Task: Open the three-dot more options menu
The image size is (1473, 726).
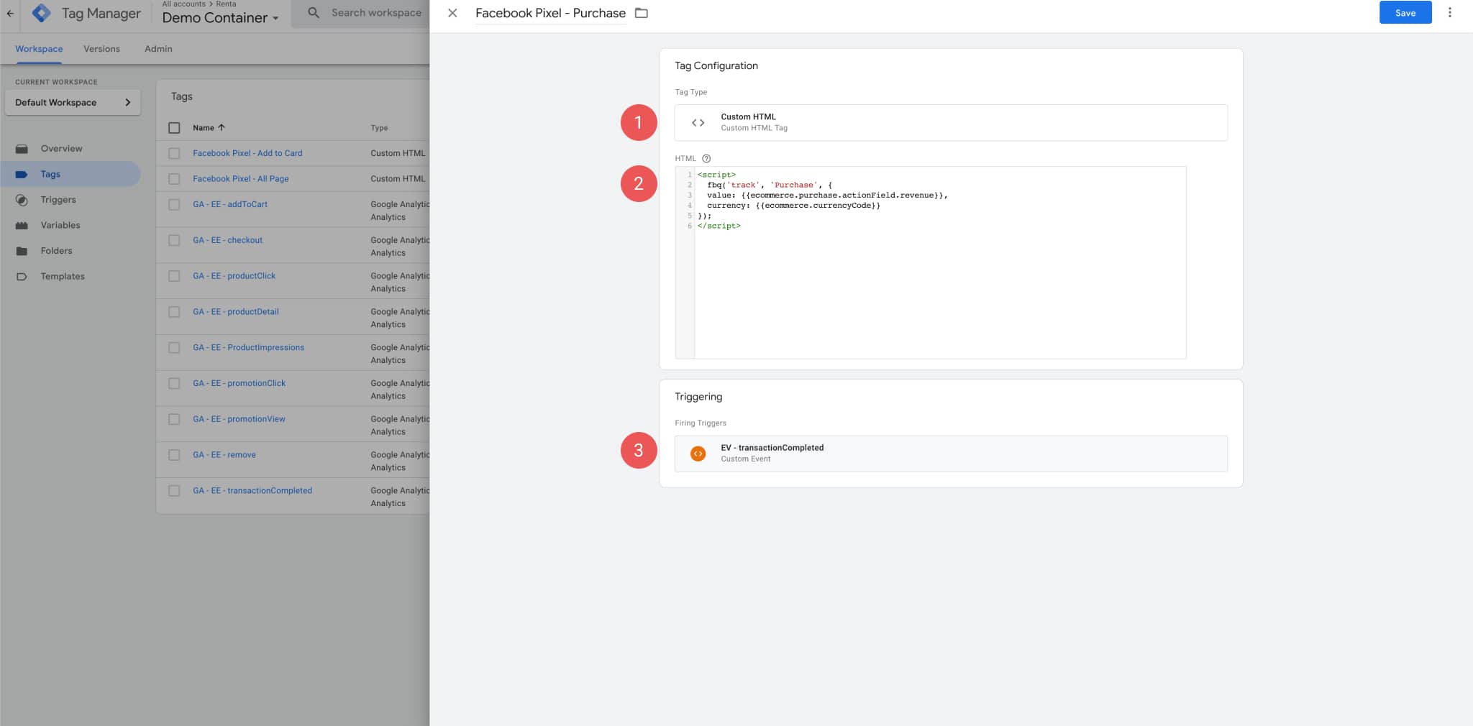Action: (1450, 13)
